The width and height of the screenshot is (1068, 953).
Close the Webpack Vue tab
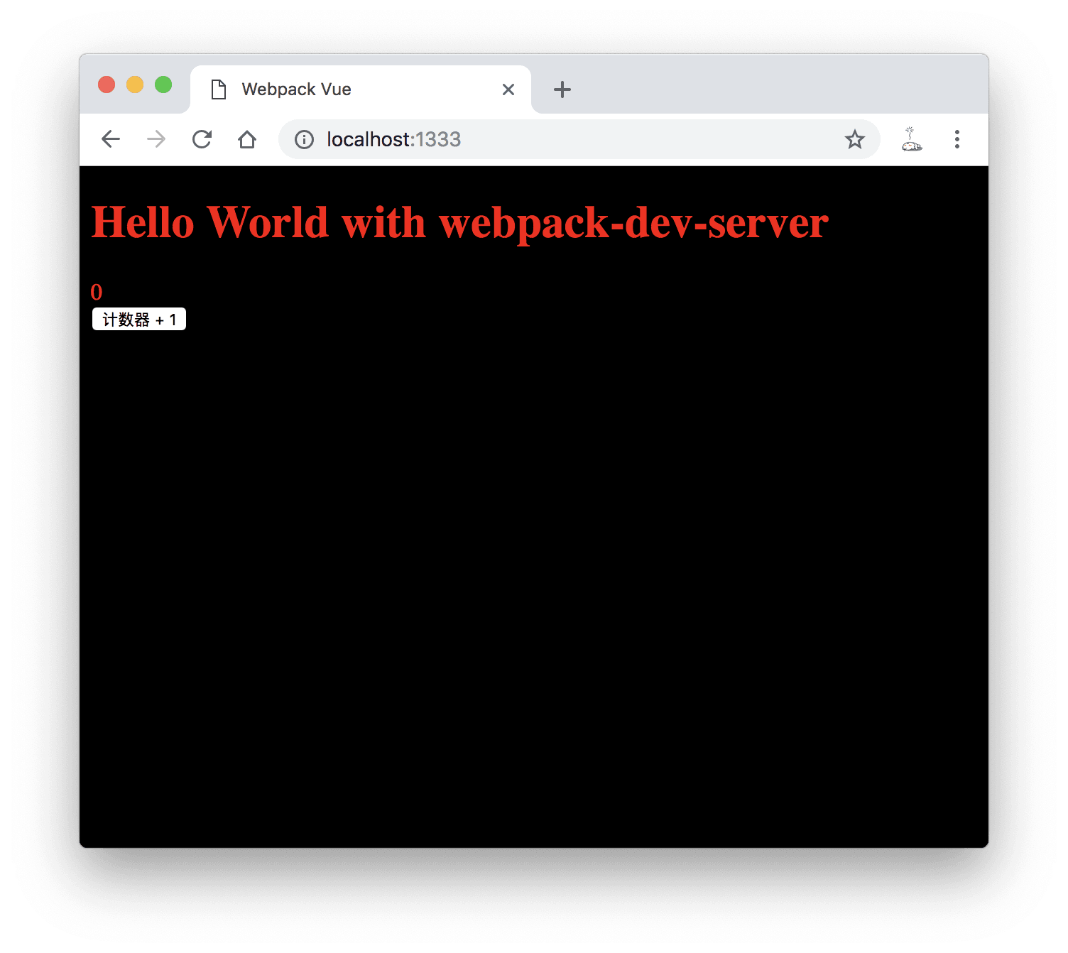[x=508, y=89]
